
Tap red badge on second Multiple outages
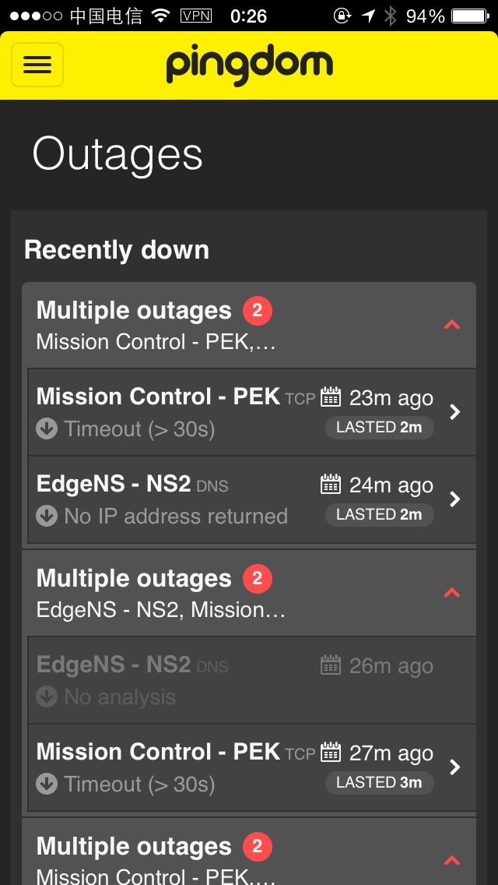coord(258,580)
